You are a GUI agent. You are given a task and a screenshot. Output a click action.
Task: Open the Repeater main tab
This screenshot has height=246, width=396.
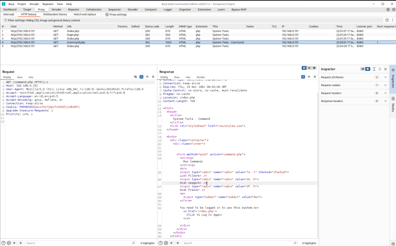tap(73, 9)
